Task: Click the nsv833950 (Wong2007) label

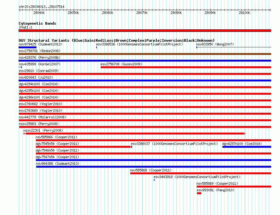Action: (x=215, y=44)
